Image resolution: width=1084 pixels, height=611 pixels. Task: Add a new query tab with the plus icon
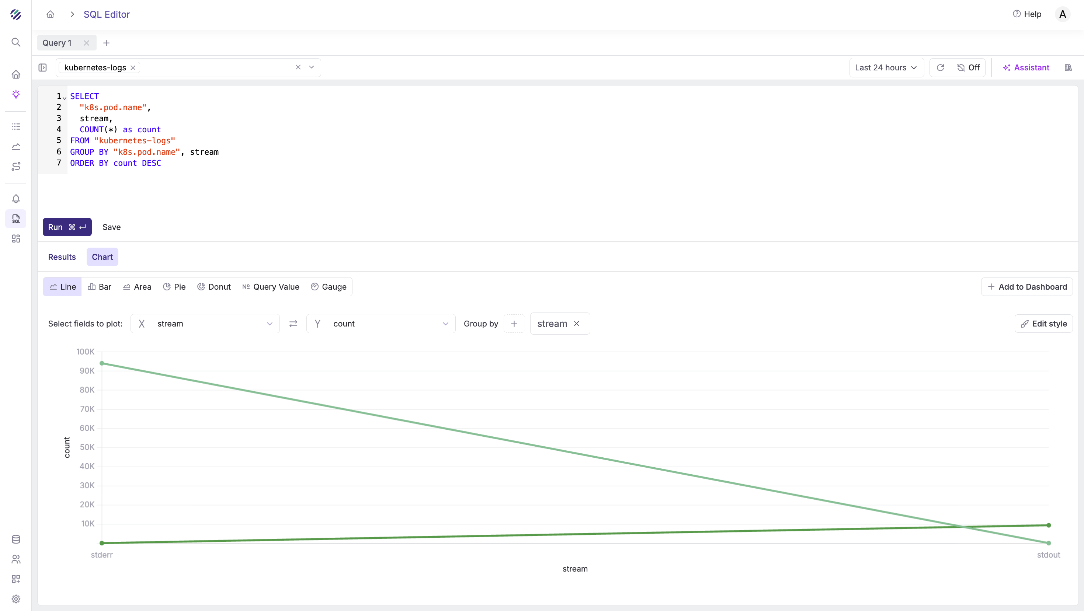coord(107,43)
